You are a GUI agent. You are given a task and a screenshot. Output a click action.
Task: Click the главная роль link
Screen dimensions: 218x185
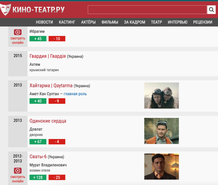(x=75, y=94)
